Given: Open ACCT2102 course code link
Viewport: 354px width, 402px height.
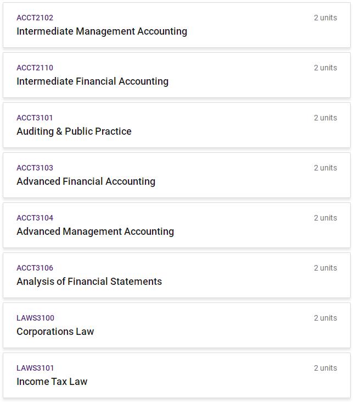Looking at the screenshot, I should pyautogui.click(x=35, y=18).
